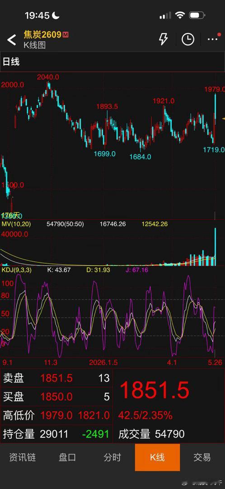
Task: Tap the position change -2491
Action: (95, 434)
